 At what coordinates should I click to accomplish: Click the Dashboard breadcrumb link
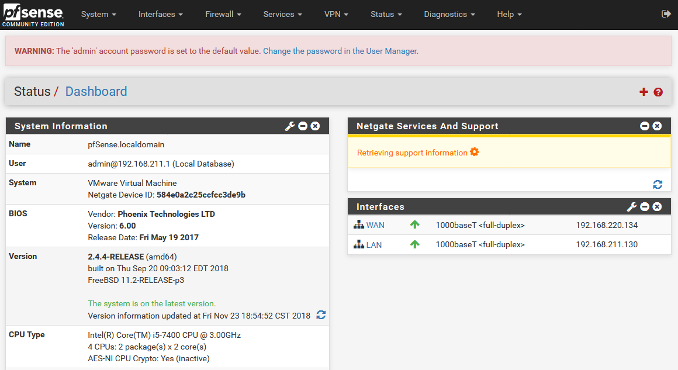(x=96, y=91)
